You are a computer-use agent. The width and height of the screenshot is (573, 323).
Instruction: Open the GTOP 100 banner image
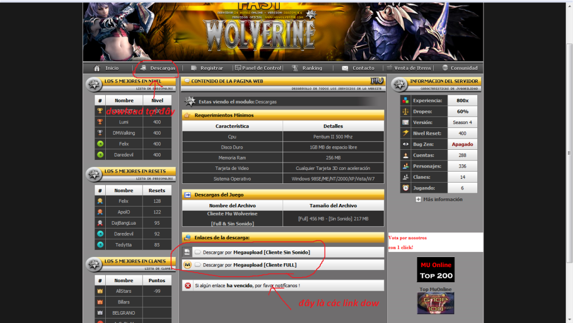[x=435, y=303]
